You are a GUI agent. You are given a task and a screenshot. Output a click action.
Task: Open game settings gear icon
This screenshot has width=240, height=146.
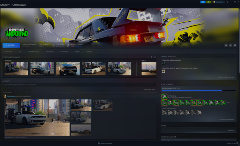pyautogui.click(x=226, y=45)
